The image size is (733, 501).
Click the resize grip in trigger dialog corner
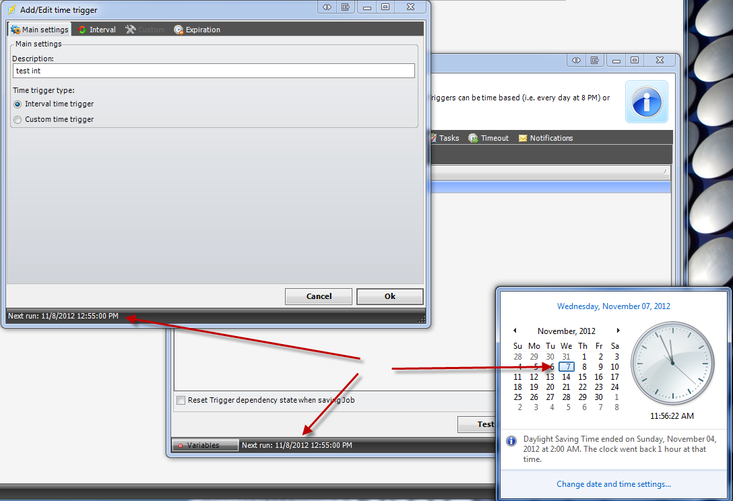tap(422, 319)
